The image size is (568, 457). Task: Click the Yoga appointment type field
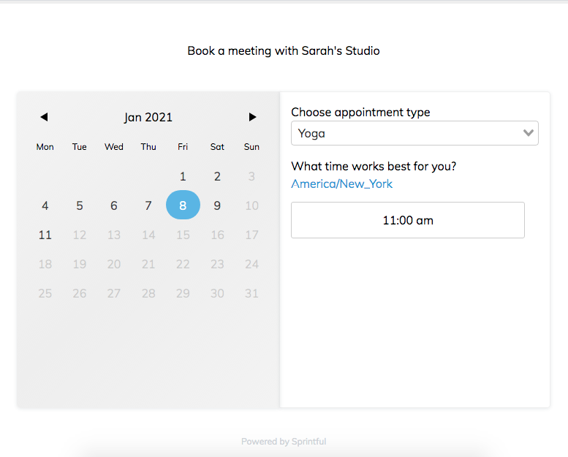point(406,133)
